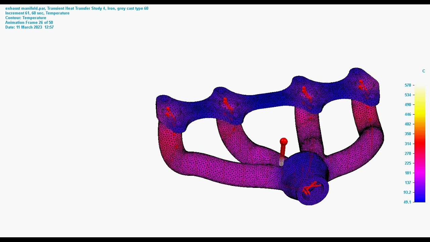Image resolution: width=430 pixels, height=242 pixels.
Task: Click the 534 legend value
Action: coord(408,95)
